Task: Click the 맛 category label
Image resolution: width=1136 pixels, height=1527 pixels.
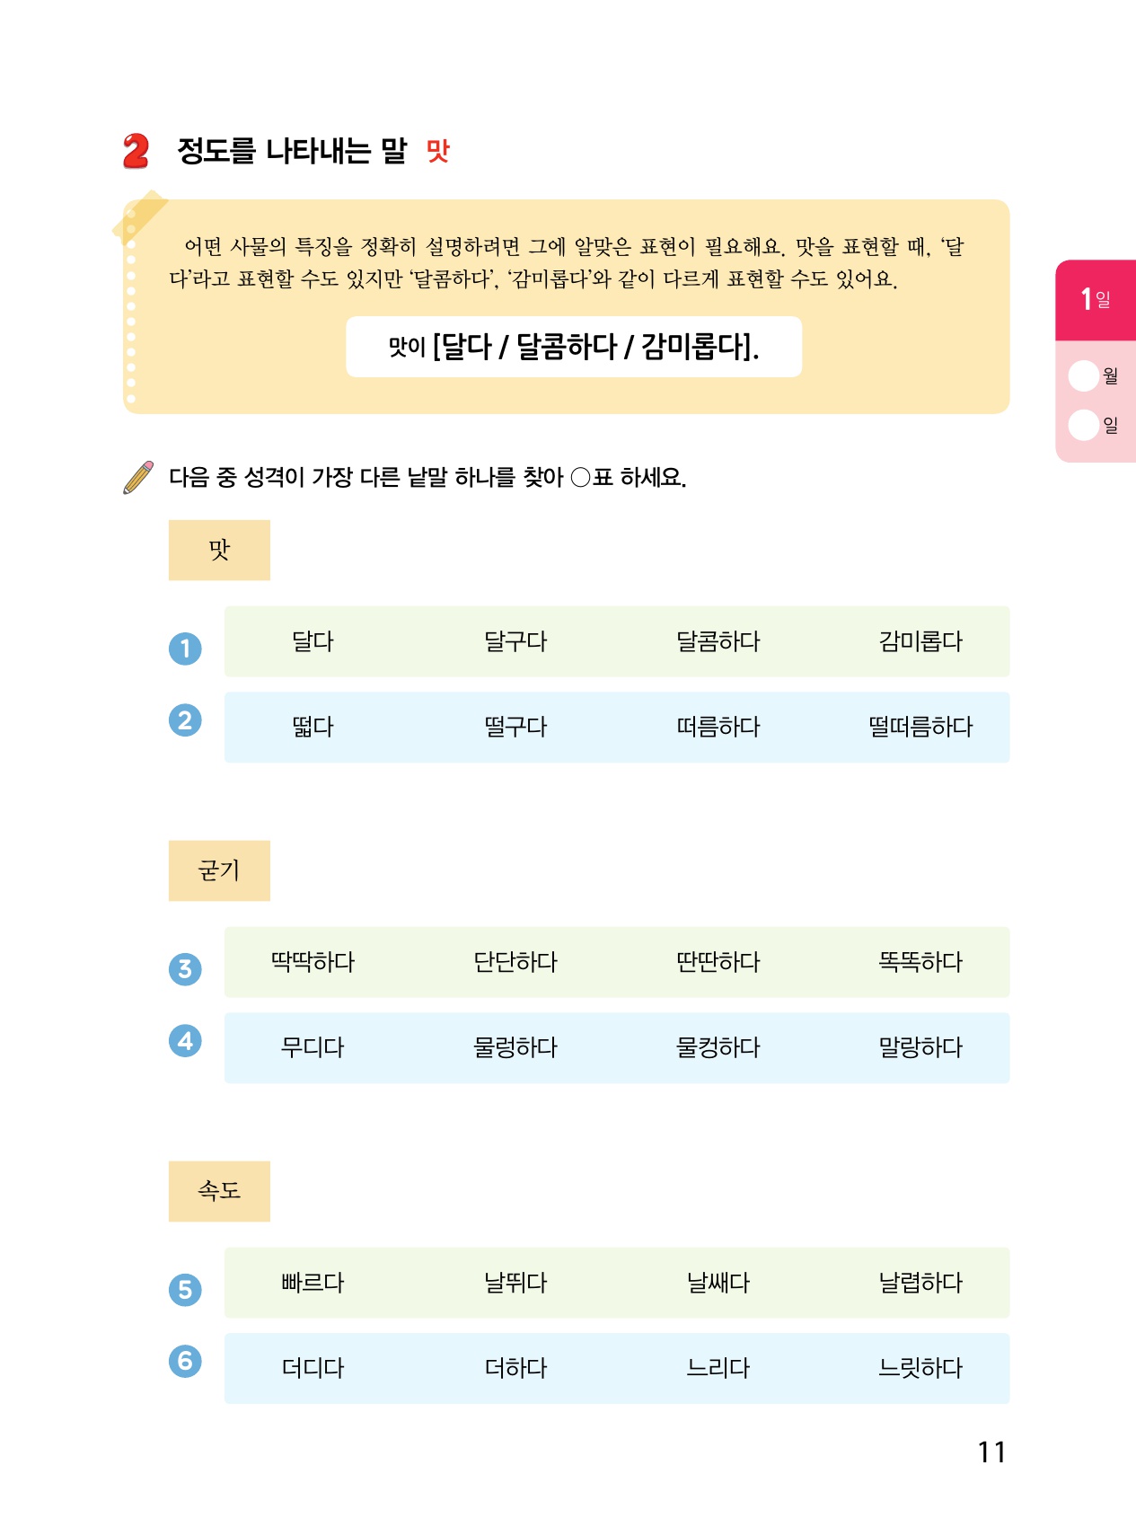Action: 219,550
